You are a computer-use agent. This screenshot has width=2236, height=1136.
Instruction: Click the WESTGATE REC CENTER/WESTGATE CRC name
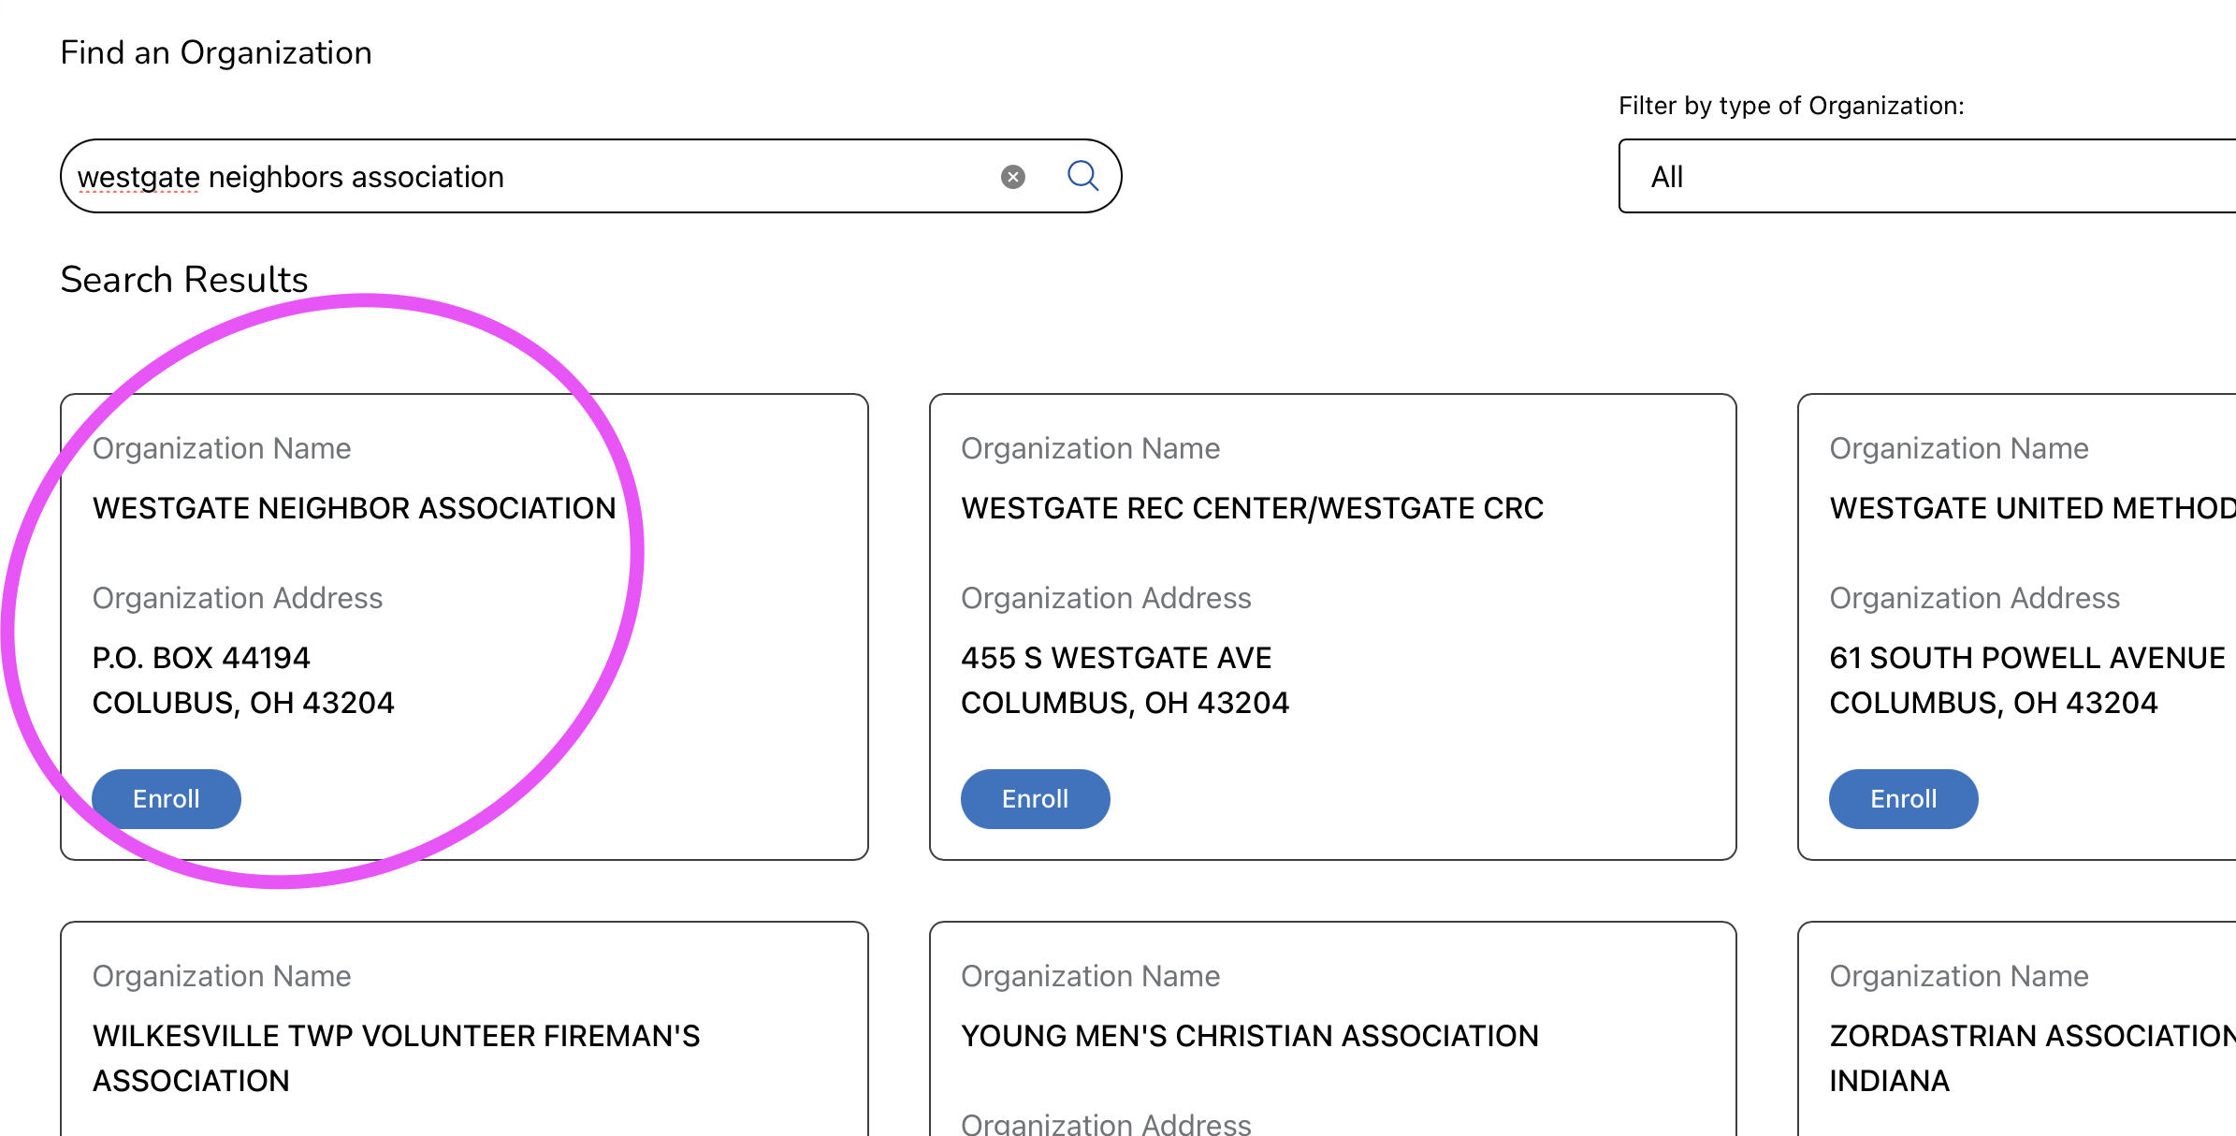tap(1252, 508)
